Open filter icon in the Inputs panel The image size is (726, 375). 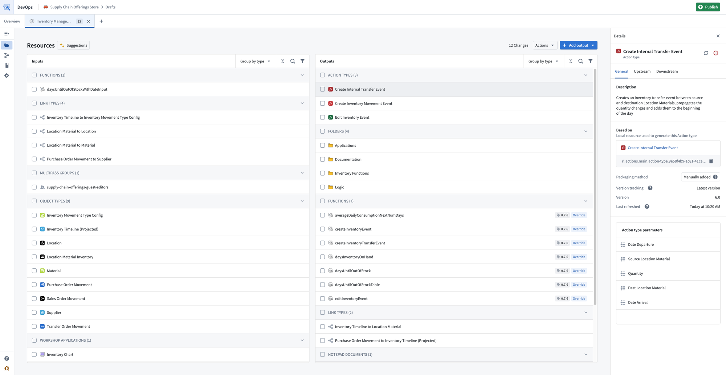tap(302, 61)
